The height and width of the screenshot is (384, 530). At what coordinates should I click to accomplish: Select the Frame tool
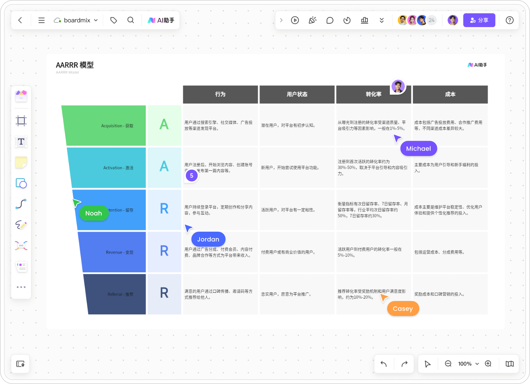(21, 121)
